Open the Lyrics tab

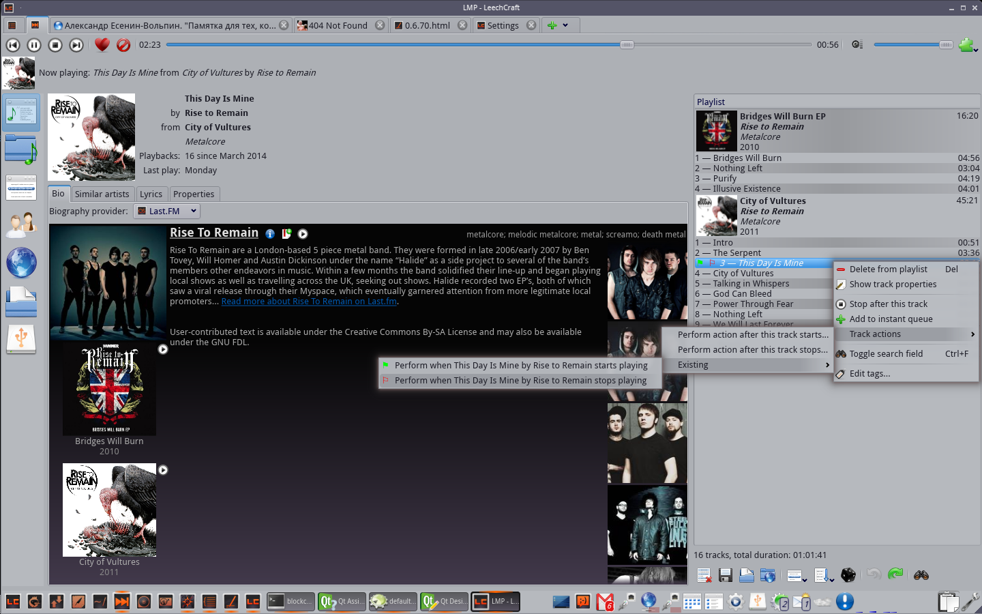coord(151,194)
